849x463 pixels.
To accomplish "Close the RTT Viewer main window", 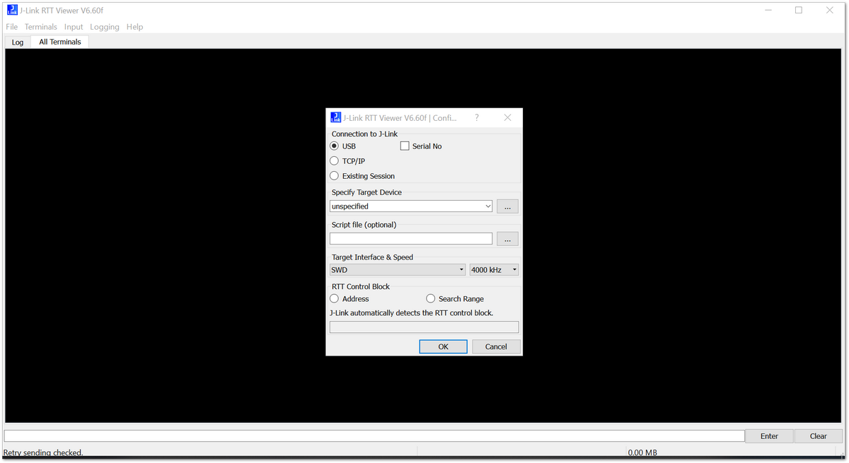I will (830, 10).
